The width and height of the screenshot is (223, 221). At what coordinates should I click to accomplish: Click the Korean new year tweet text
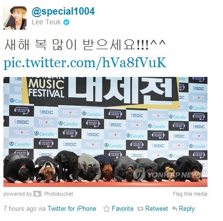pos(85,44)
